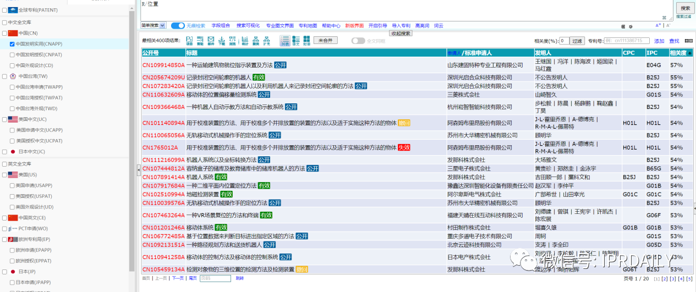
Task: Check the 全球专利(PATENT) checkbox
Action: click(5, 10)
